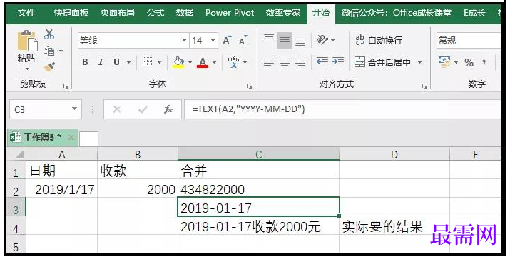
Task: Switch to E成长 tab
Action: [x=474, y=13]
